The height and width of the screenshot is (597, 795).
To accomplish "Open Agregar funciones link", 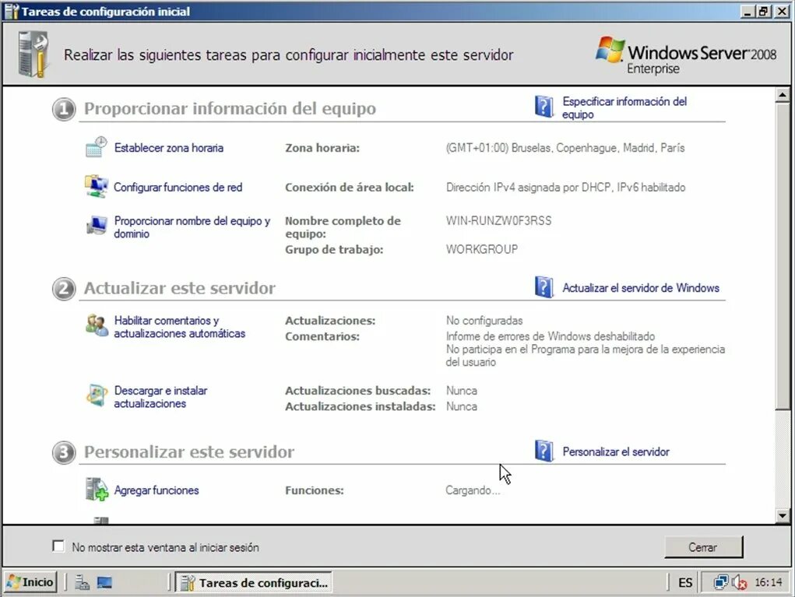I will 157,490.
